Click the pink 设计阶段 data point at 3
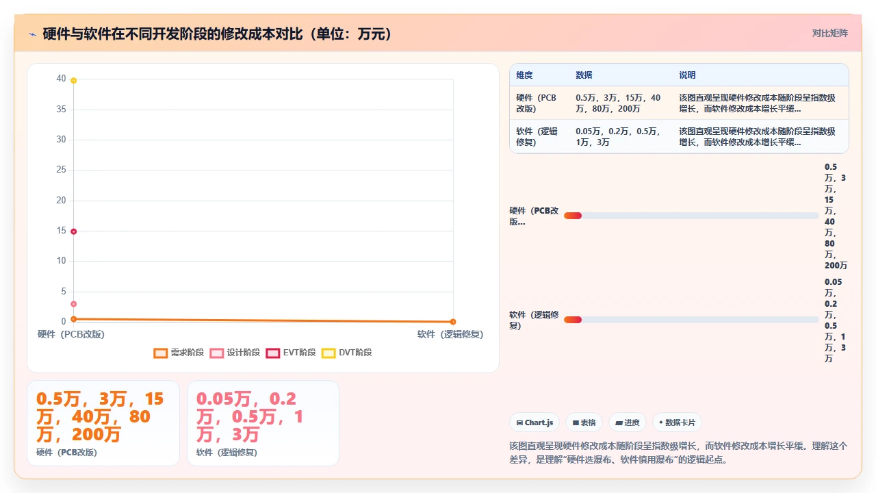Image resolution: width=876 pixels, height=493 pixels. [73, 304]
